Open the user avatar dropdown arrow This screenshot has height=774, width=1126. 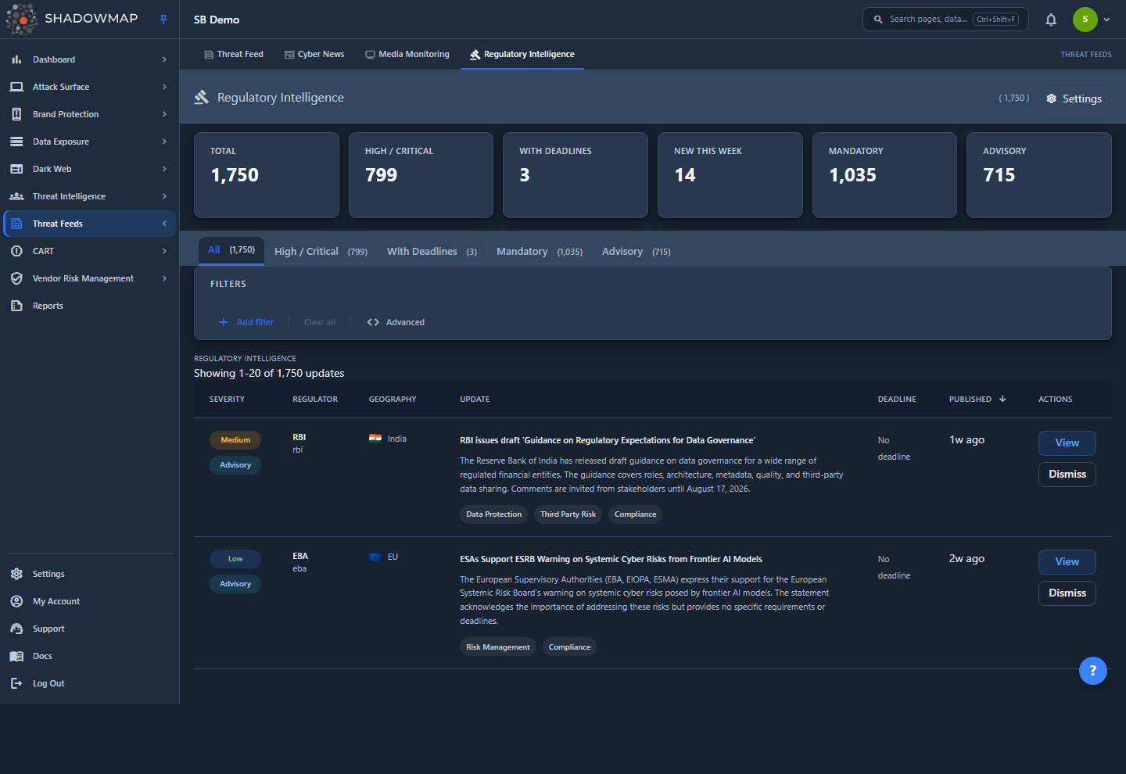1106,20
